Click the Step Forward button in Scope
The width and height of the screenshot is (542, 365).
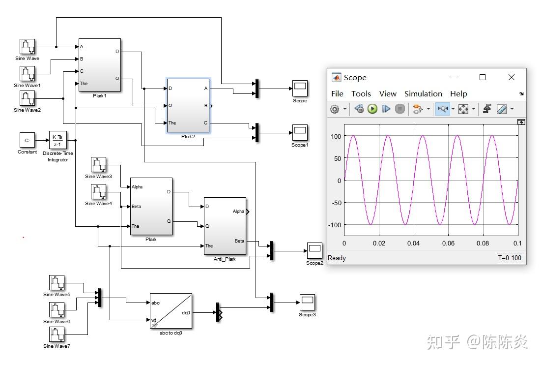[x=386, y=109]
